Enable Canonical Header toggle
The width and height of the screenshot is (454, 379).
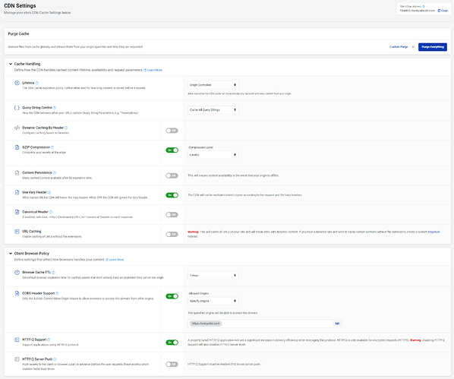click(x=172, y=215)
